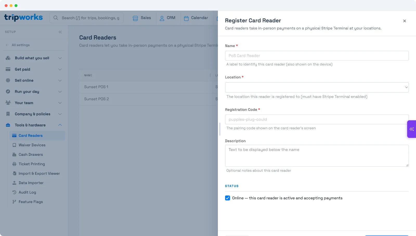Click the red macOS close window button
Image resolution: width=416 pixels, height=236 pixels.
pyautogui.click(x=6, y=5)
